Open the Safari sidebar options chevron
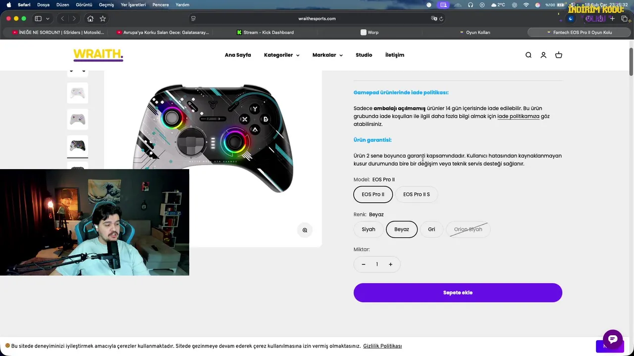Screen dimensions: 634x356 click(48, 18)
